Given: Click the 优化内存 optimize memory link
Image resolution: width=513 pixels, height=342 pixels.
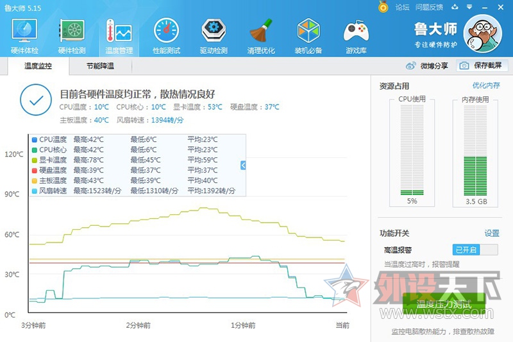Looking at the screenshot, I should click(486, 85).
